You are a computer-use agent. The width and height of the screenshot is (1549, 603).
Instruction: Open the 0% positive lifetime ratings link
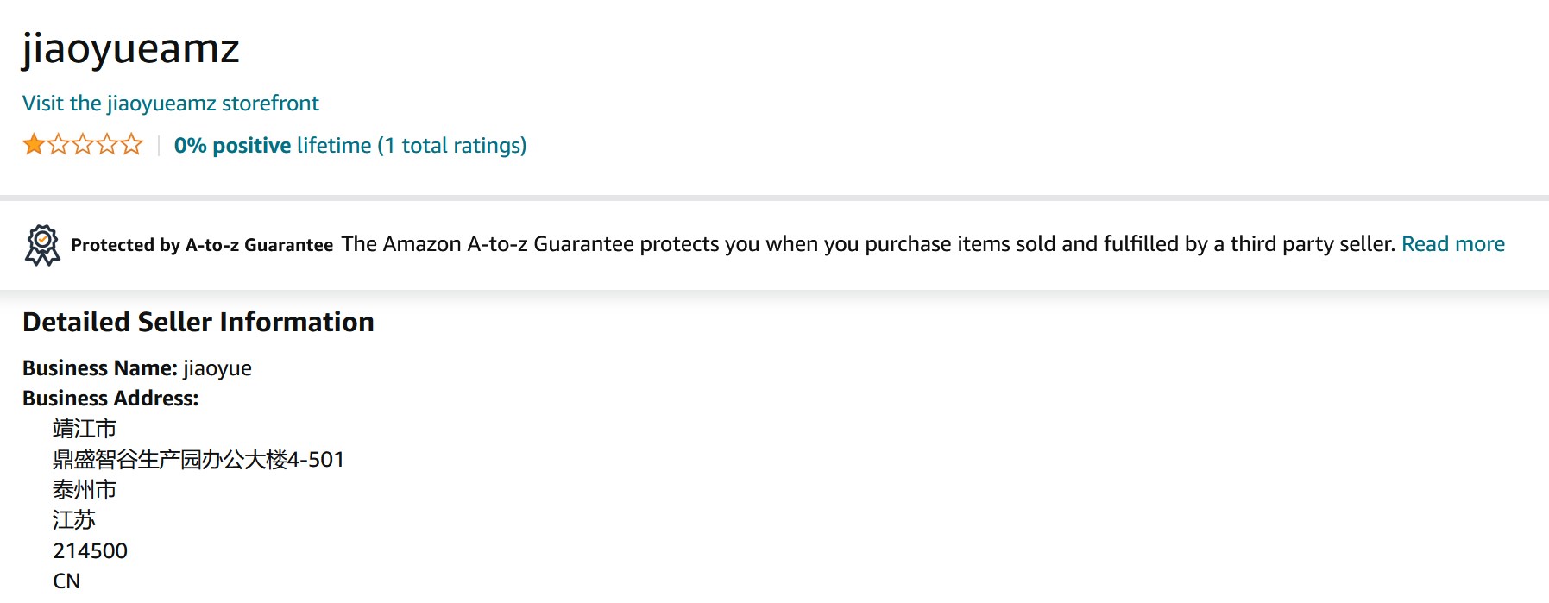[349, 146]
